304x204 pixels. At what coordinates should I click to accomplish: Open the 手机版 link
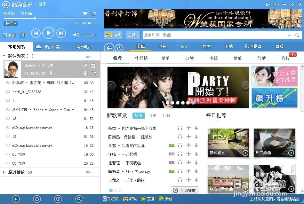coord(110,199)
